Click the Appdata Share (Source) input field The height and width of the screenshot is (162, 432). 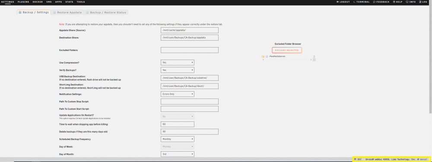(x=190, y=30)
